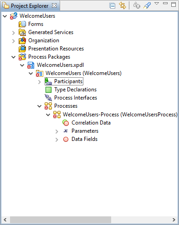Select WelcomeUsers.xpdl file name
The image size is (179, 225).
(61, 65)
